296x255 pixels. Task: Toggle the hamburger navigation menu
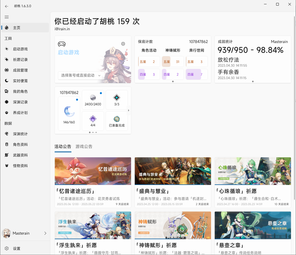pyautogui.click(x=7, y=17)
